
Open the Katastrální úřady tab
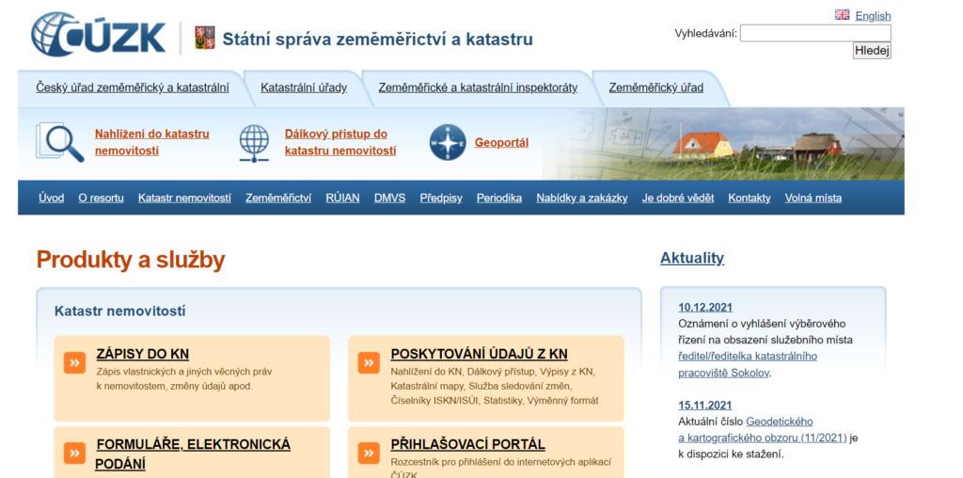click(304, 88)
